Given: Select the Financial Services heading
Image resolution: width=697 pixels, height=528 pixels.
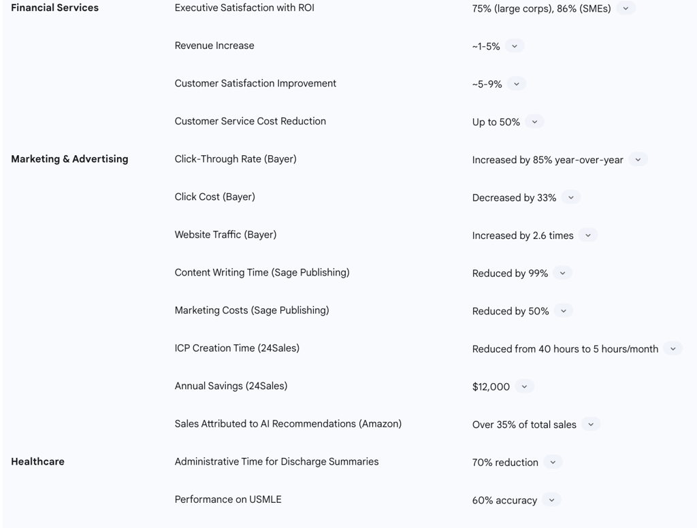Looking at the screenshot, I should click(x=54, y=7).
